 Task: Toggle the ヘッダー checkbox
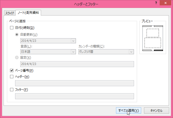click(x=11, y=76)
